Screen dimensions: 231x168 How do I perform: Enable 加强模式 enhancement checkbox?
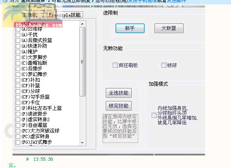coord(154,115)
